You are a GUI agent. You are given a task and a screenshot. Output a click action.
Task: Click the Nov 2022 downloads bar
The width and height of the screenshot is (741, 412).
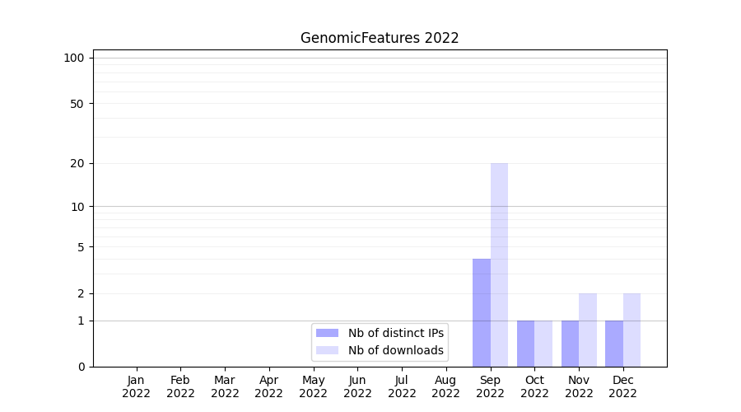(x=588, y=330)
